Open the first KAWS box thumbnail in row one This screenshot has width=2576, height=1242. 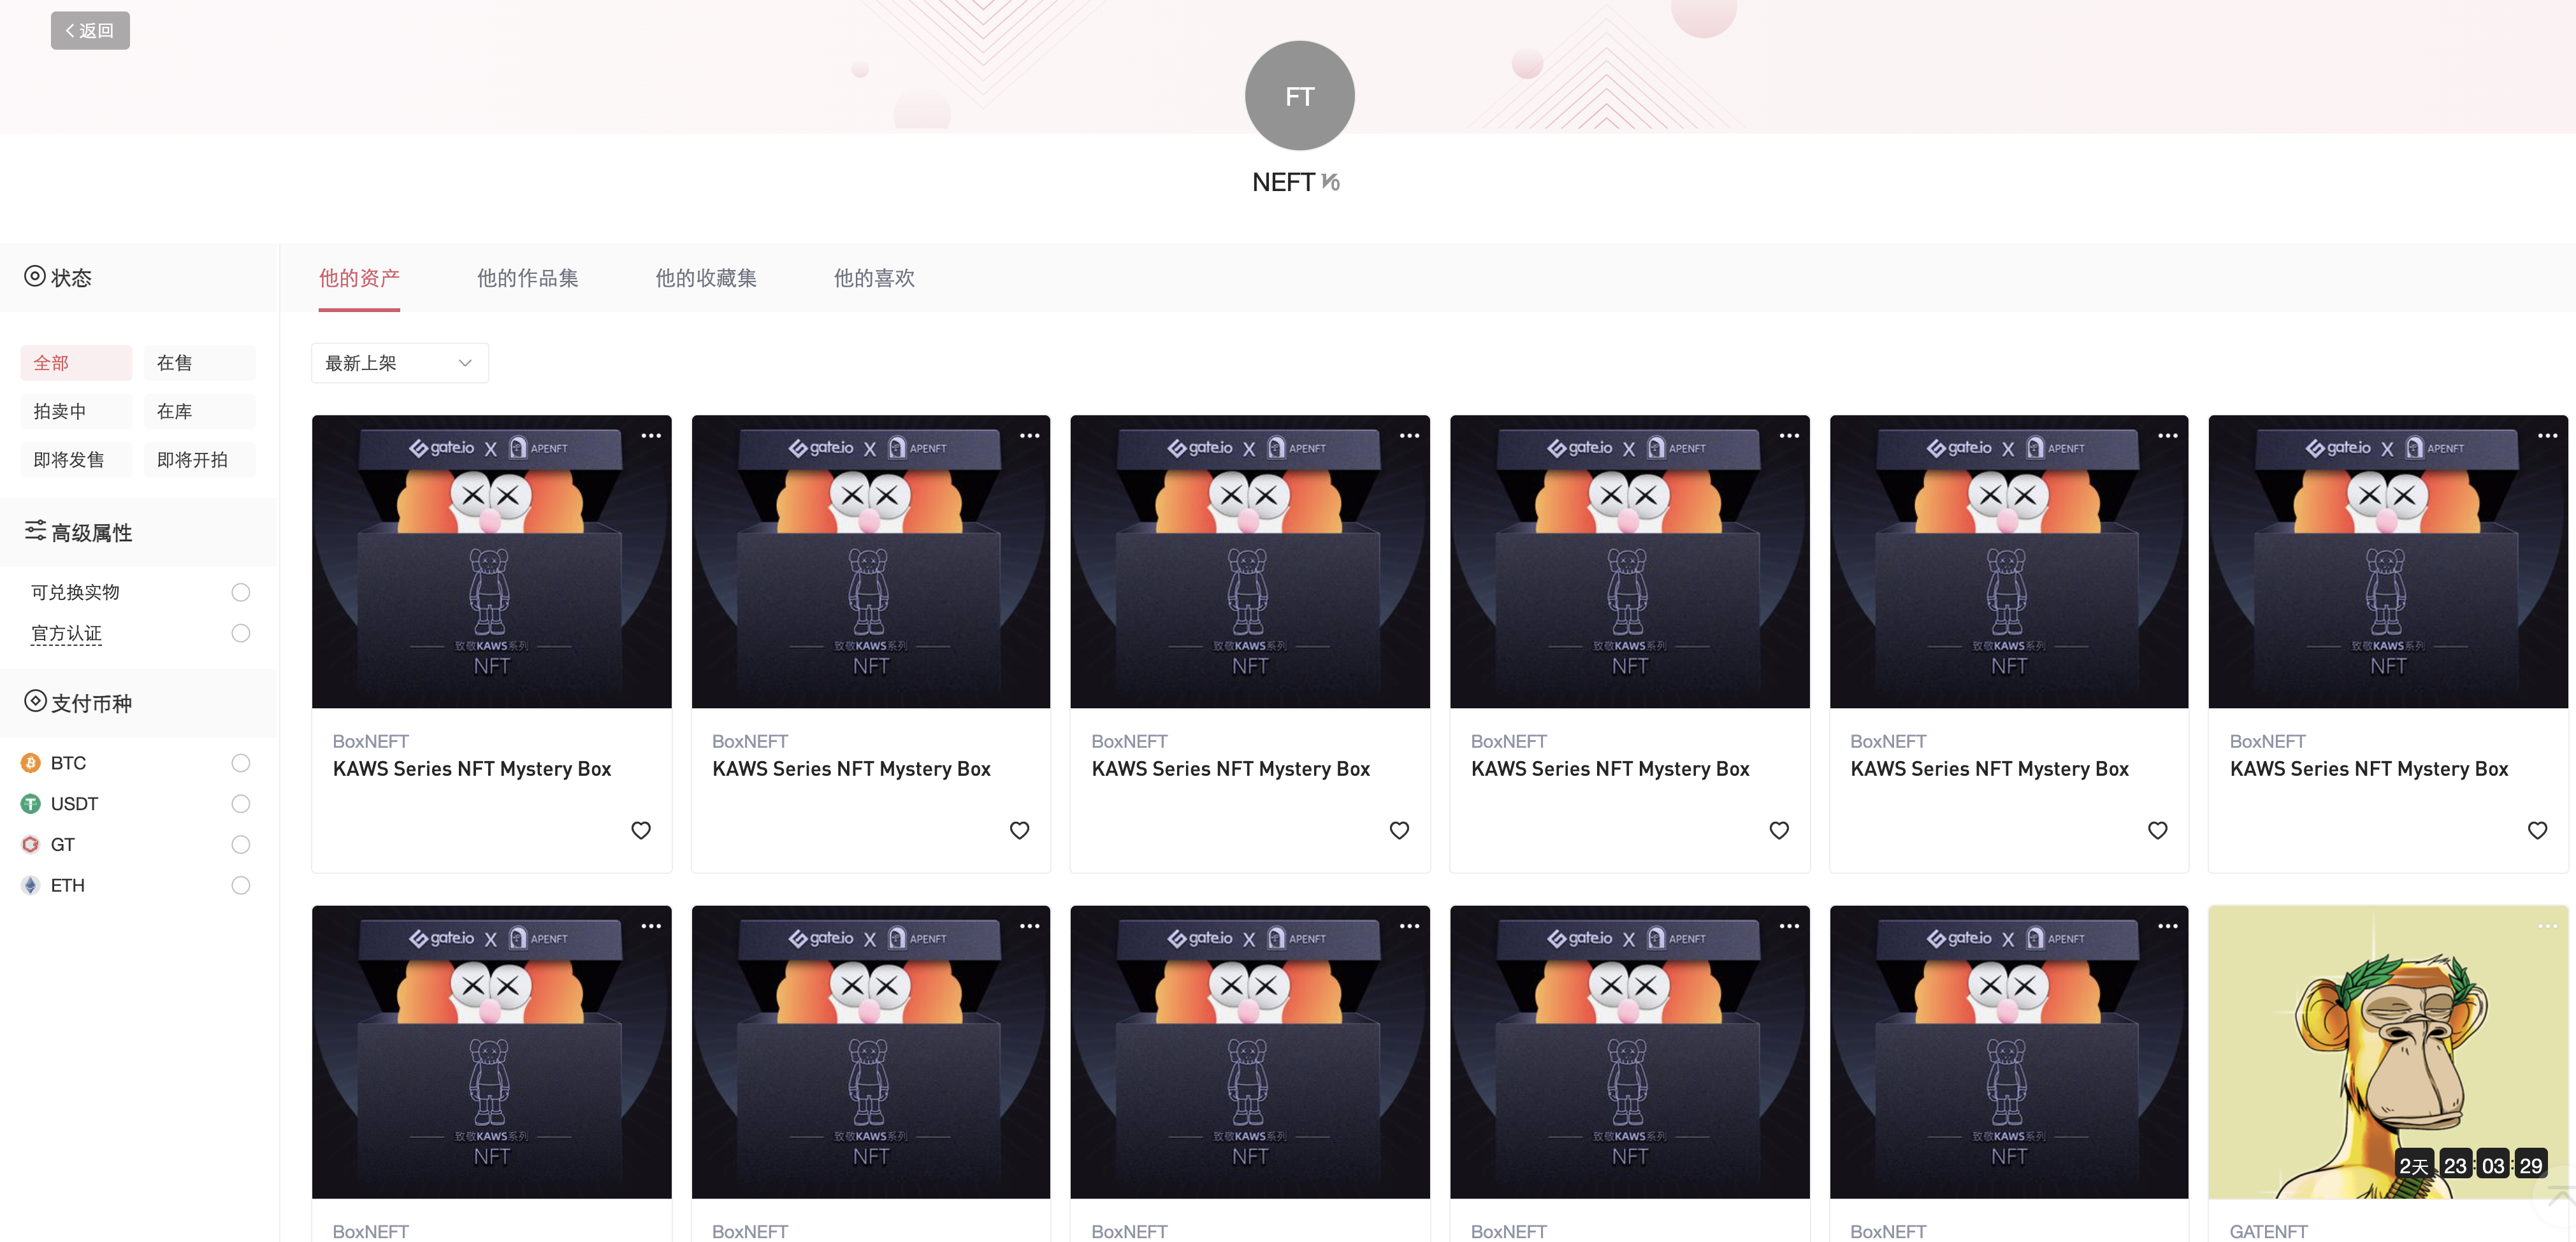[x=492, y=562]
